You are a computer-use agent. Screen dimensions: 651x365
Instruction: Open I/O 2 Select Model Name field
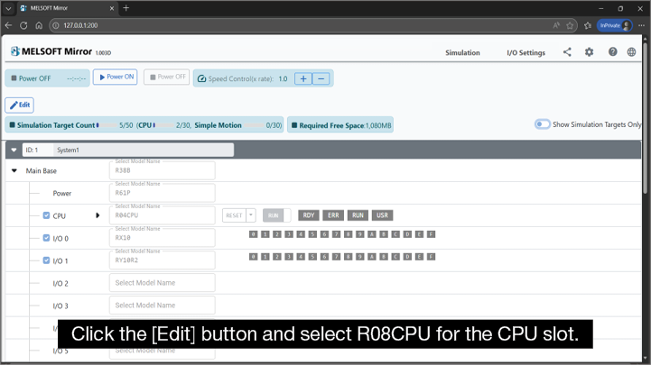pos(163,283)
